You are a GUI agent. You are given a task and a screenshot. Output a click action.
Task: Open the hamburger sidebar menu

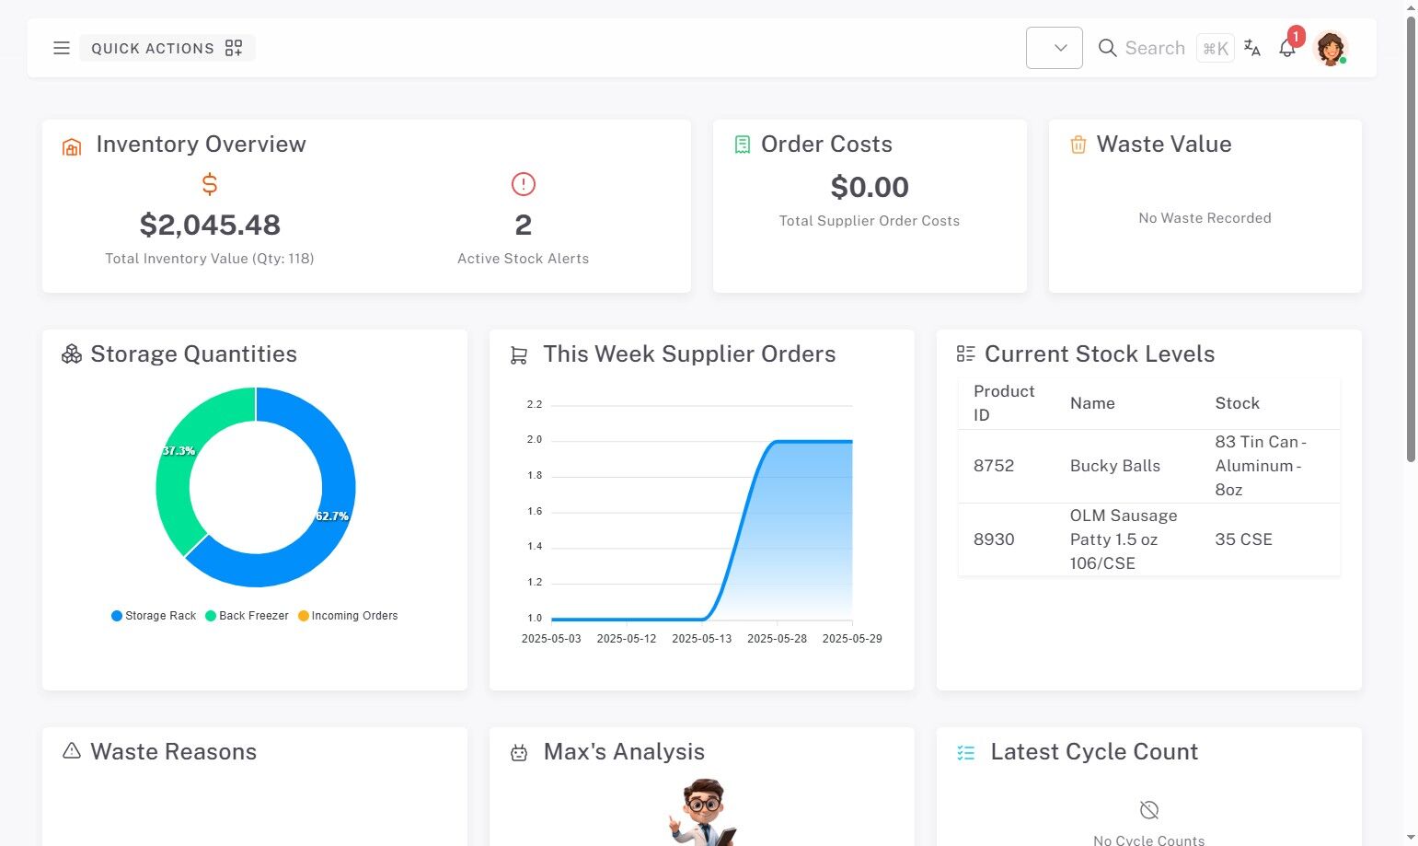click(x=62, y=48)
